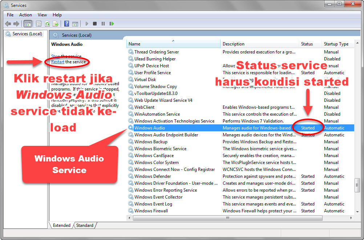Click the vertical scrollbar thumb of the services list
The height and width of the screenshot is (240, 364).
click(357, 185)
